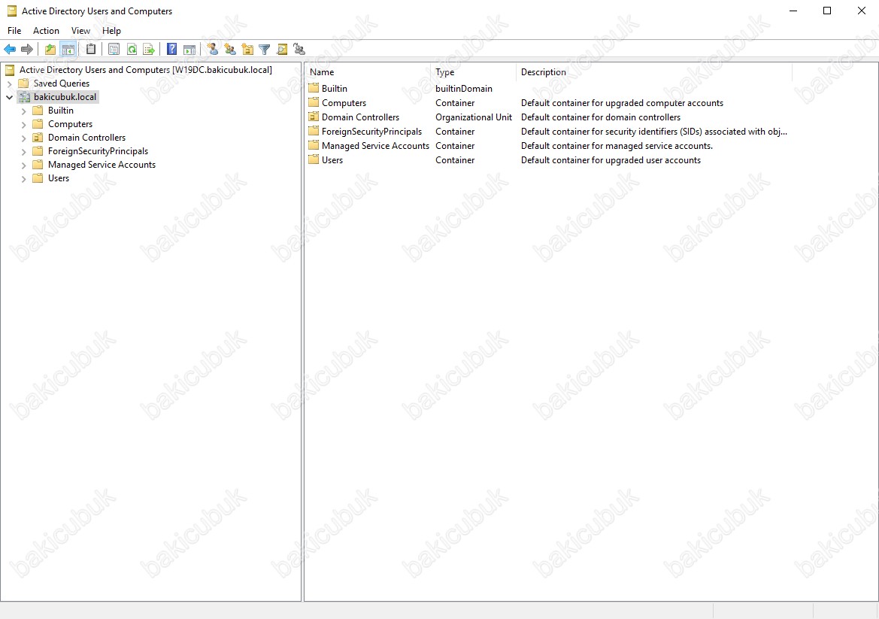This screenshot has width=879, height=619.
Task: Expand ForeignSecurityPrincipals node in tree
Action: [x=23, y=151]
